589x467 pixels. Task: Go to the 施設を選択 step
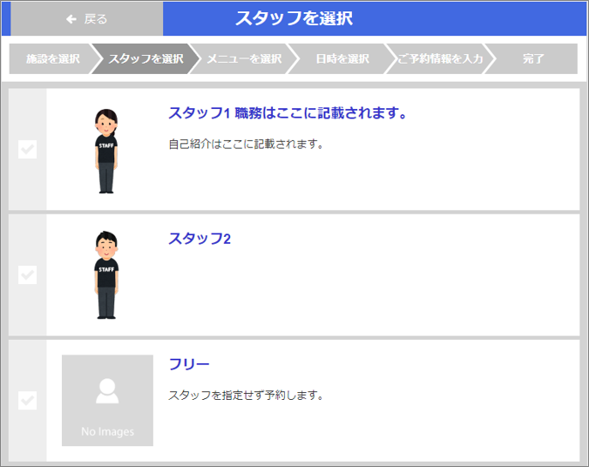click(x=52, y=59)
